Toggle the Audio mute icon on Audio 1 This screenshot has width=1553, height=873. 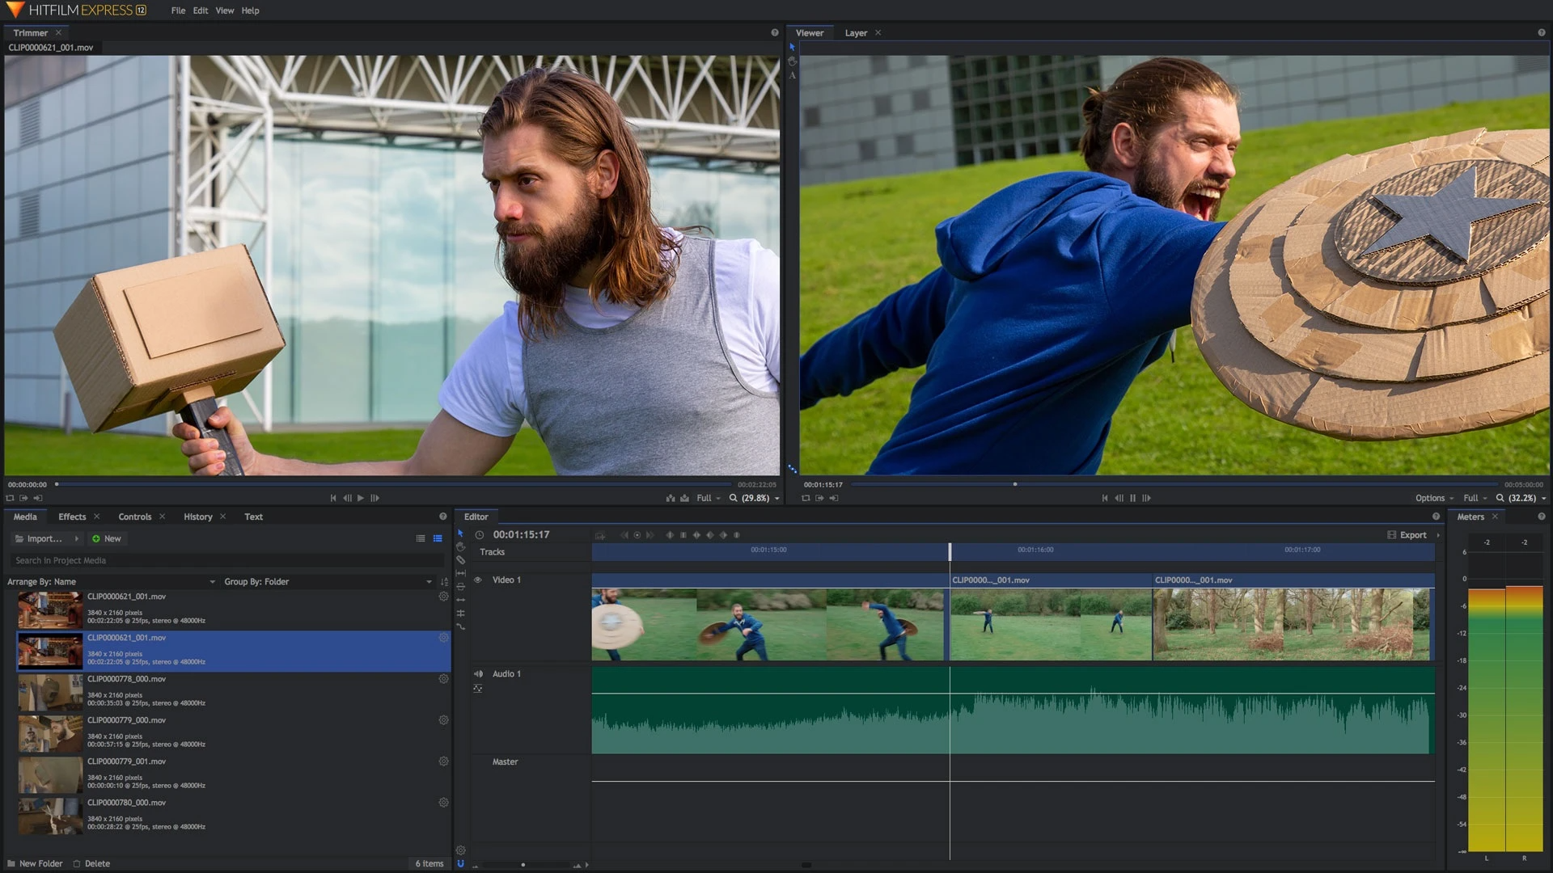(x=478, y=673)
